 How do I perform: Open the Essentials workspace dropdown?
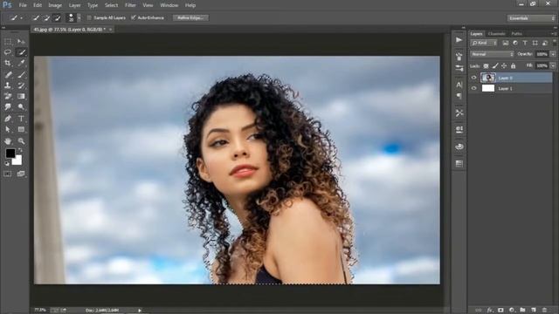point(531,18)
